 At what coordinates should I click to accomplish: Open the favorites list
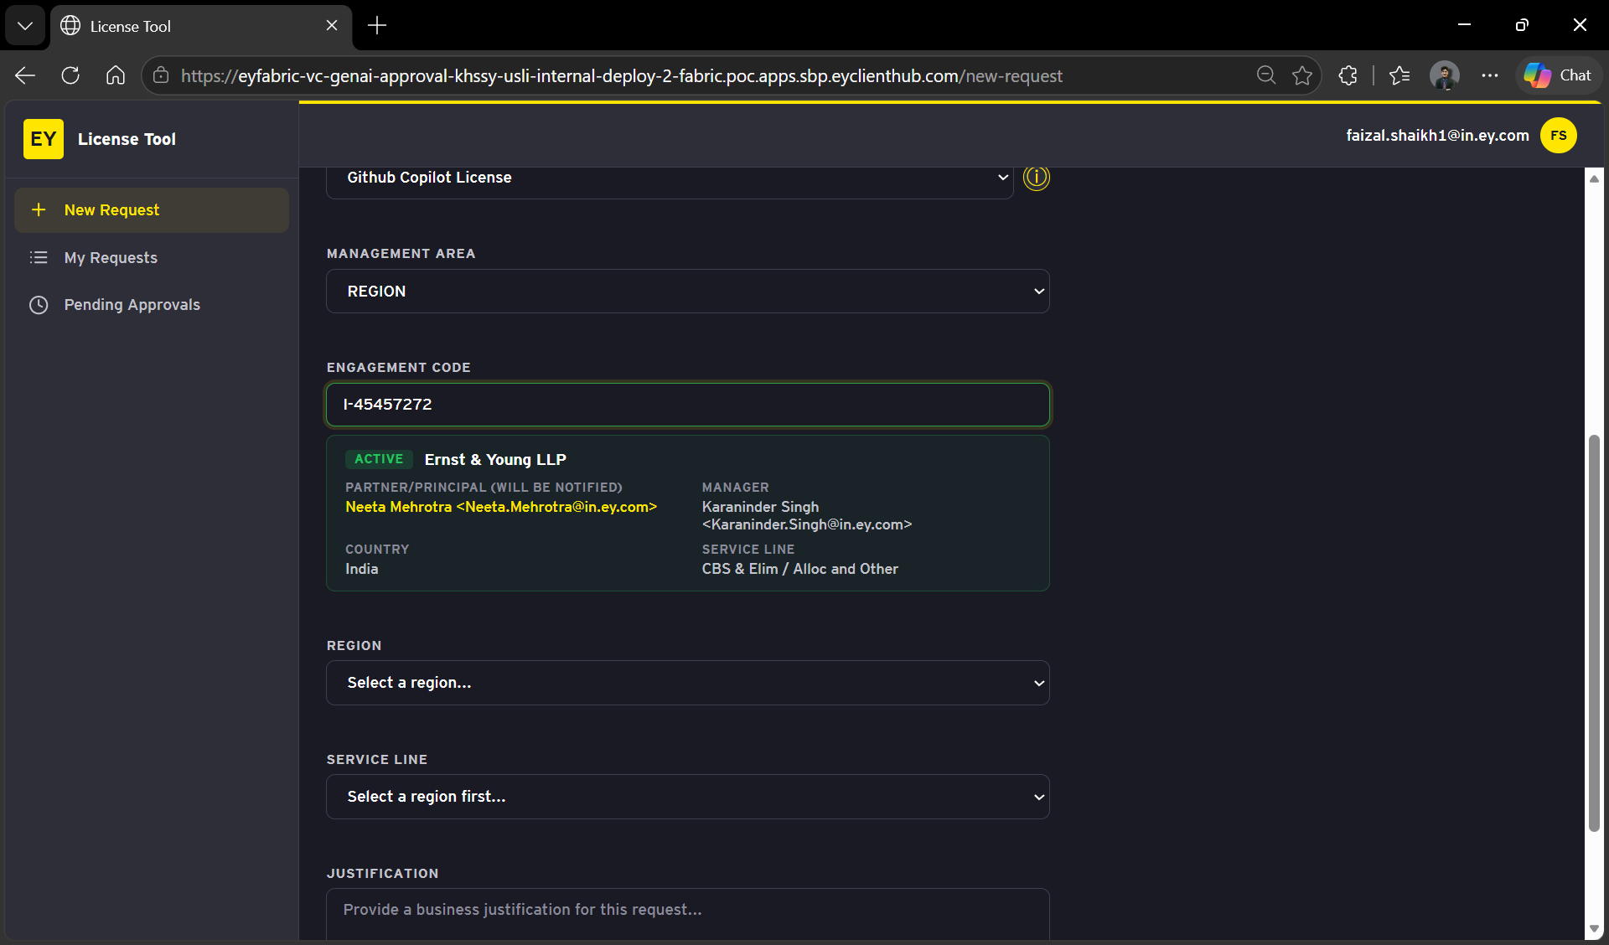(x=1399, y=75)
